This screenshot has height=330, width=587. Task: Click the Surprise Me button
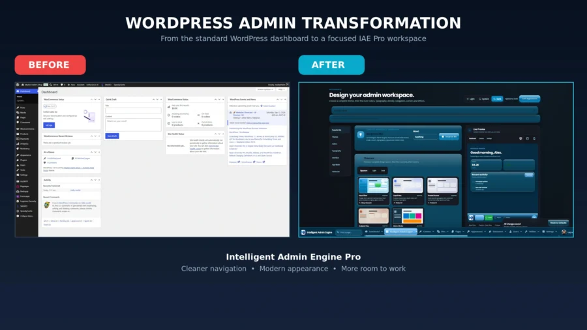point(449,137)
